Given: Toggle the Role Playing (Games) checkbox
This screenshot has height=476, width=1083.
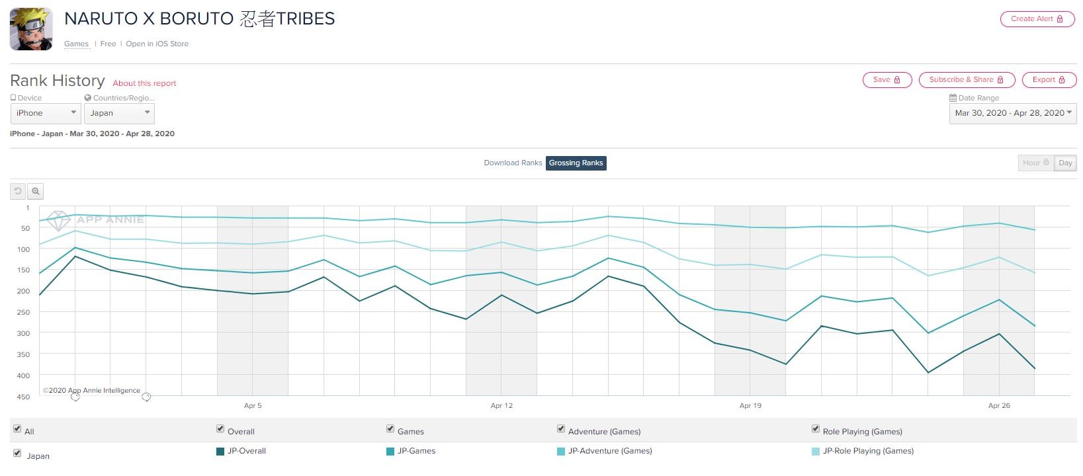Looking at the screenshot, I should click(x=816, y=429).
